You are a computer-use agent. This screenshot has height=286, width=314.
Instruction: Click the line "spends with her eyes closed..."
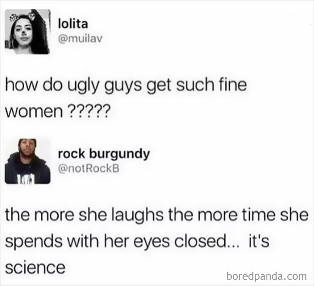(x=122, y=242)
